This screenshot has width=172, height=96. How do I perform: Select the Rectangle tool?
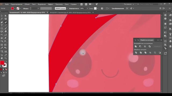2,29
